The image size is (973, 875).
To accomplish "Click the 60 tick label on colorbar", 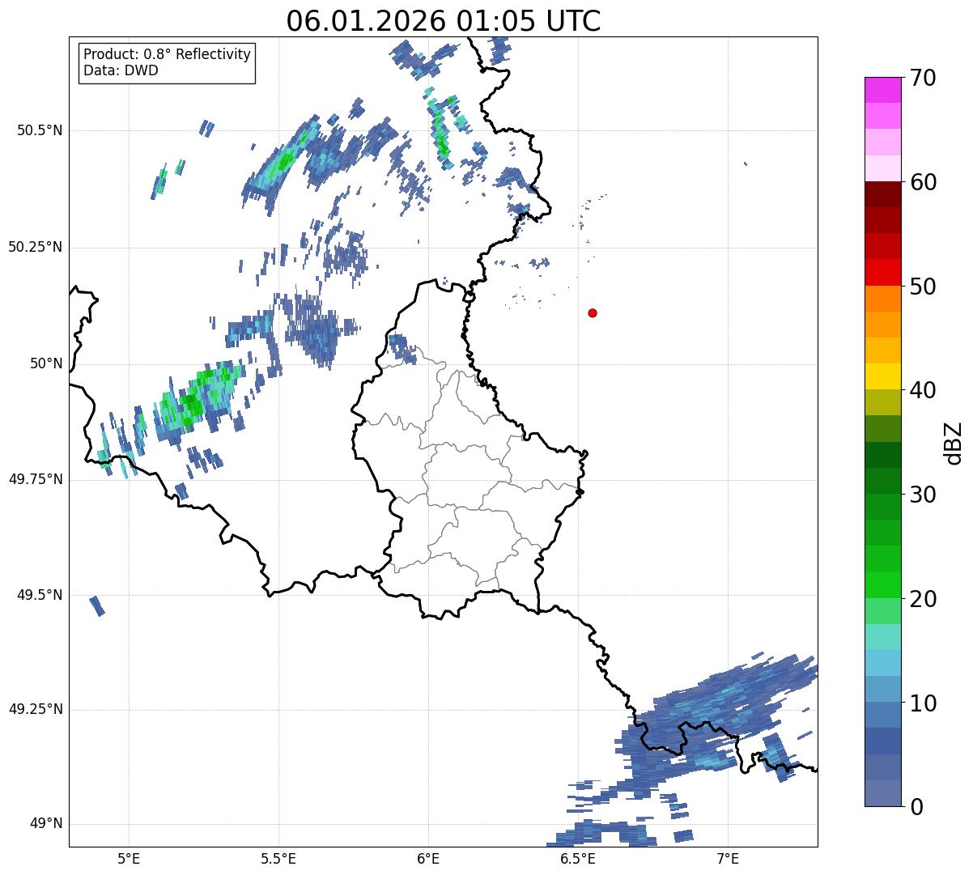I will pos(923,182).
